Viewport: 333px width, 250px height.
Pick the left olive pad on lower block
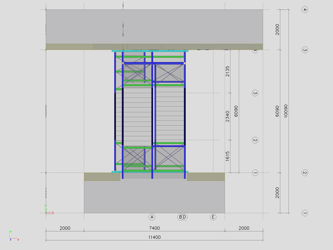[102, 177]
